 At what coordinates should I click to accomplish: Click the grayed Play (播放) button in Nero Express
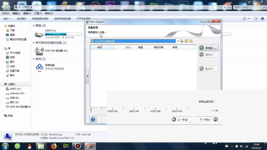point(209,69)
